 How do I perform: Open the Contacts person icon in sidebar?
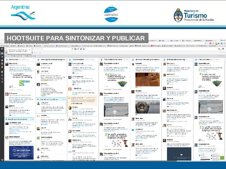[2, 67]
